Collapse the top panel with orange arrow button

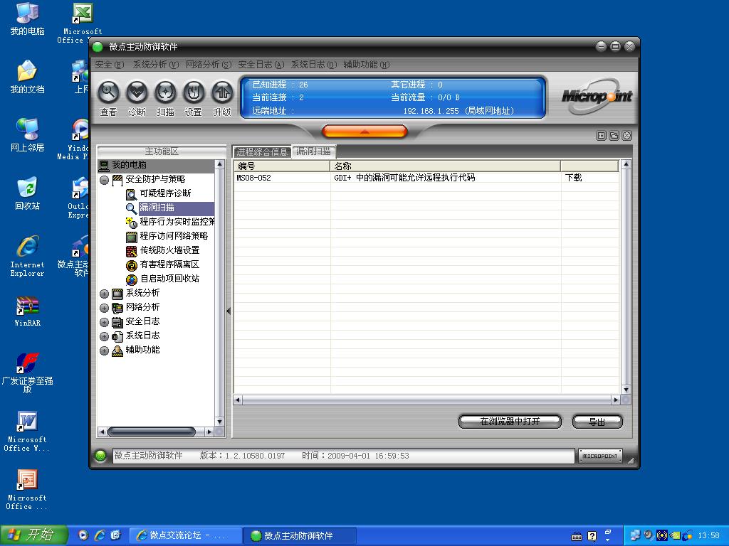click(x=364, y=132)
